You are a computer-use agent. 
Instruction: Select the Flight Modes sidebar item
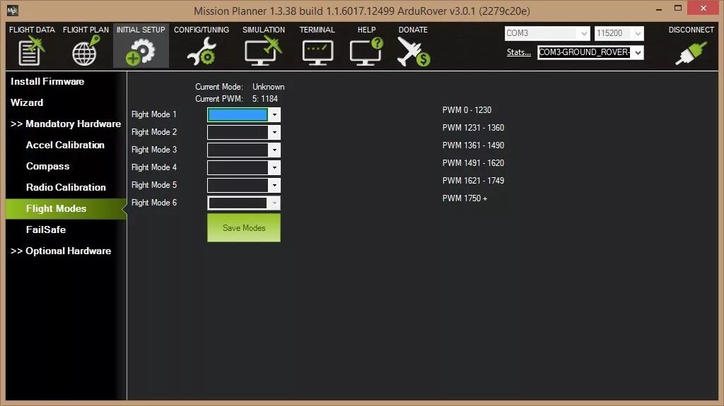pos(66,208)
